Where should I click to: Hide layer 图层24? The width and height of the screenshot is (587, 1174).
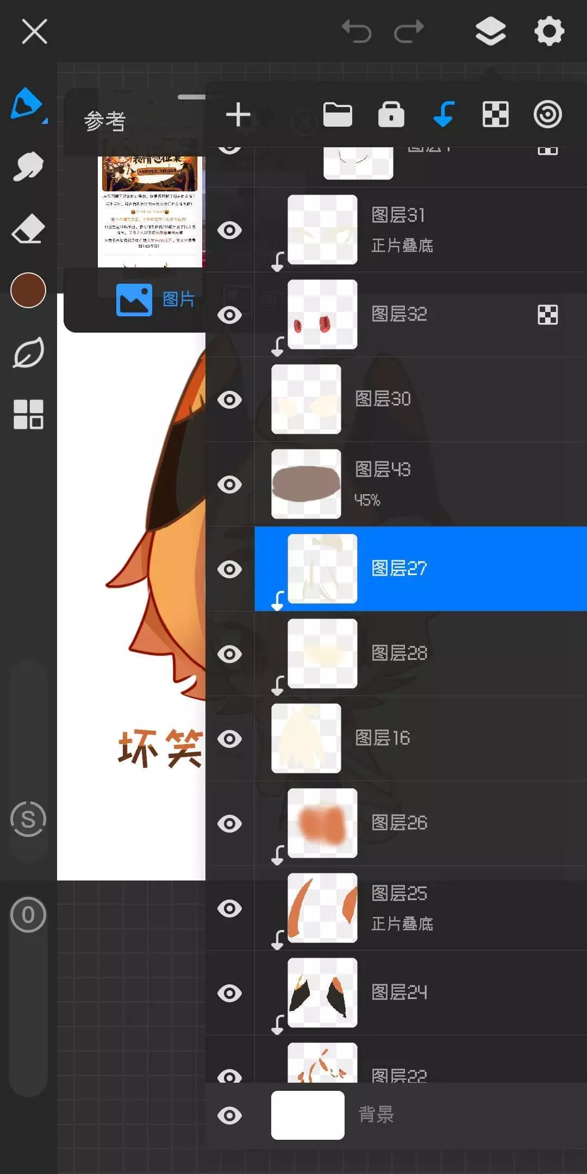[x=229, y=993]
